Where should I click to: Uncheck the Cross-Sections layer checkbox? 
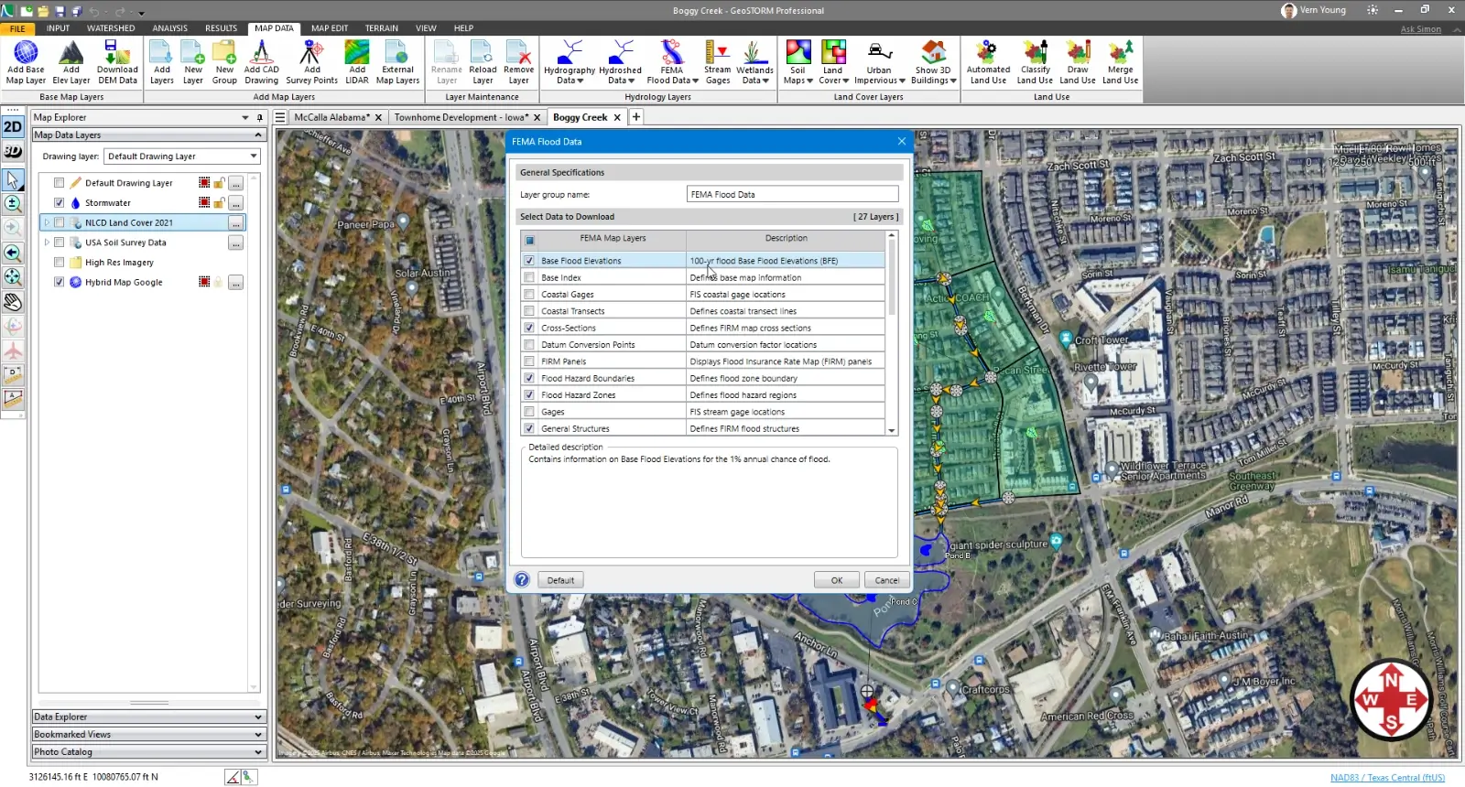click(529, 328)
